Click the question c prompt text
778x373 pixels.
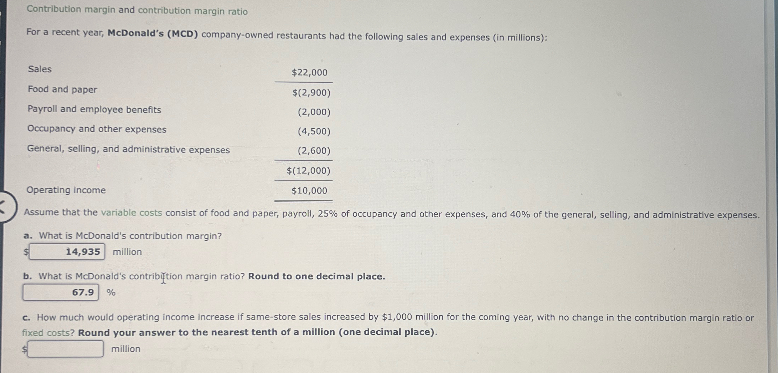[388, 325]
